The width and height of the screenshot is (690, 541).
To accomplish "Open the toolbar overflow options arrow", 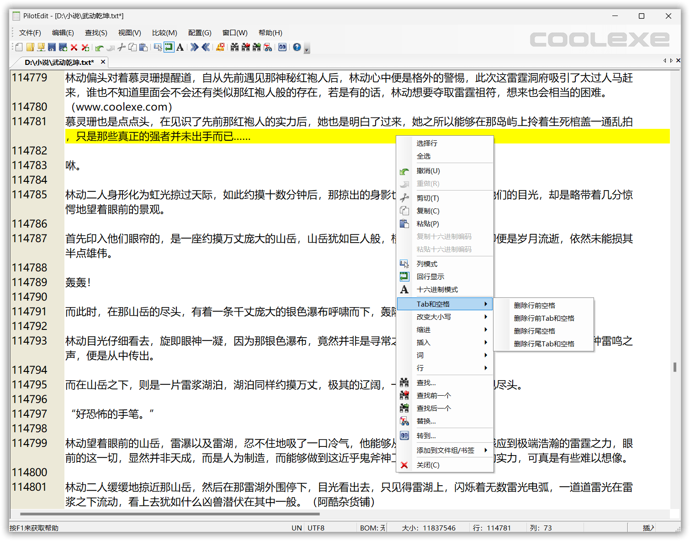I will click(307, 48).
